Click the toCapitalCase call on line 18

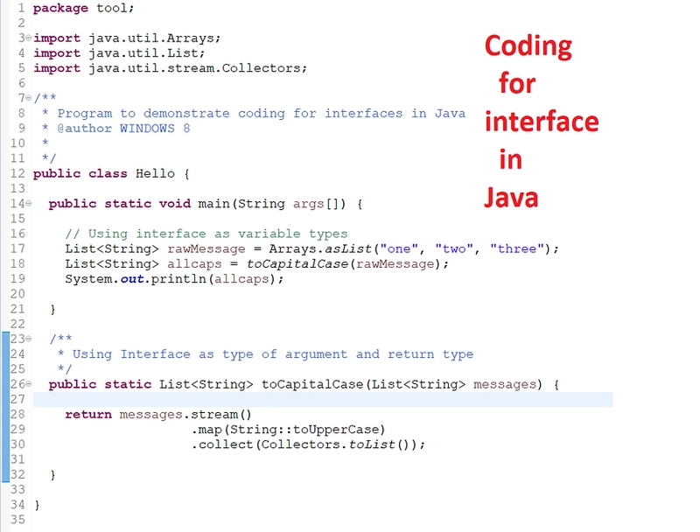[297, 263]
